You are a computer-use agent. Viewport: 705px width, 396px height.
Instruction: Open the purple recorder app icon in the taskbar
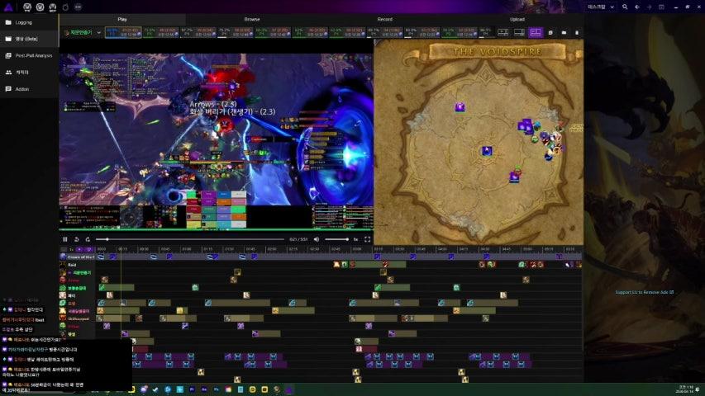(x=288, y=389)
